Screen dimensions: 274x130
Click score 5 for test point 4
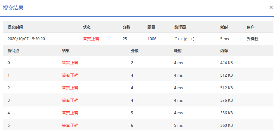pyautogui.click(x=132, y=113)
